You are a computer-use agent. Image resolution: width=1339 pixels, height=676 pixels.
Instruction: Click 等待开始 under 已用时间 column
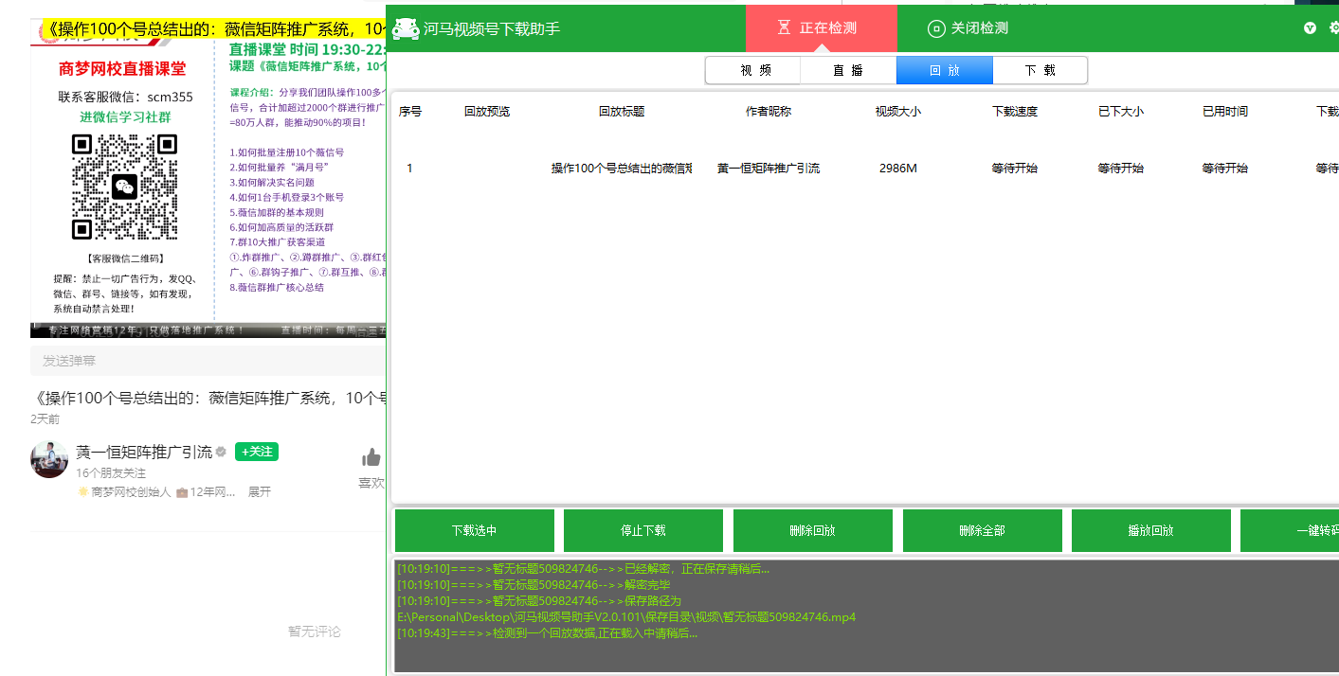click(1225, 169)
